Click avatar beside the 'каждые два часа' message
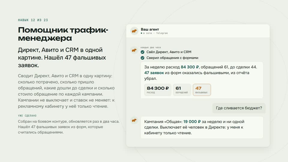 coord(134,50)
